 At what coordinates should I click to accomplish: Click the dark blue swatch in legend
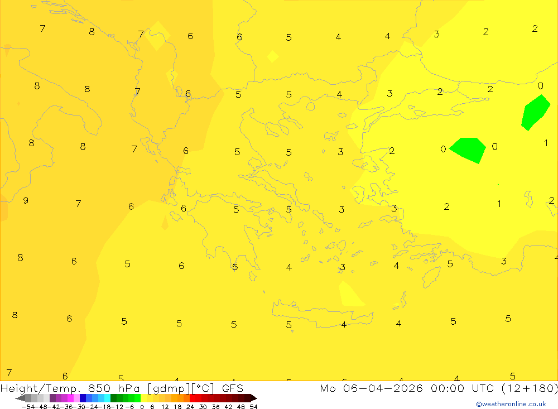click(83, 398)
